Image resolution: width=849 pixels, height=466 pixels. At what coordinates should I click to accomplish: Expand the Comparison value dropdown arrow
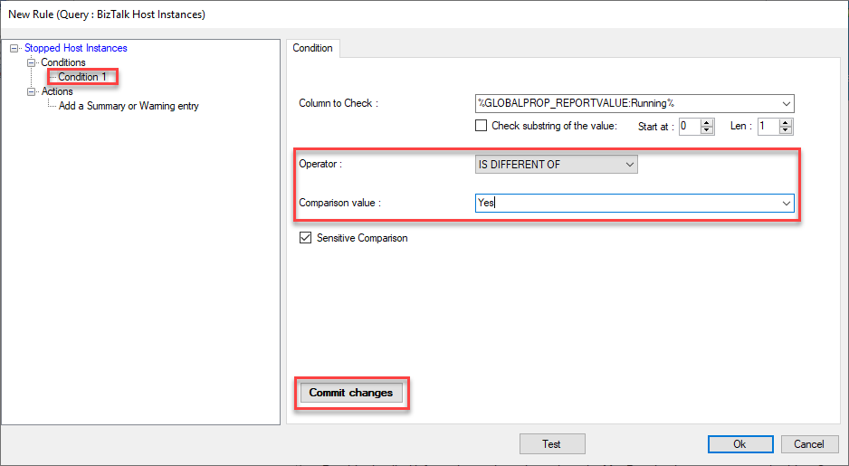tap(786, 204)
